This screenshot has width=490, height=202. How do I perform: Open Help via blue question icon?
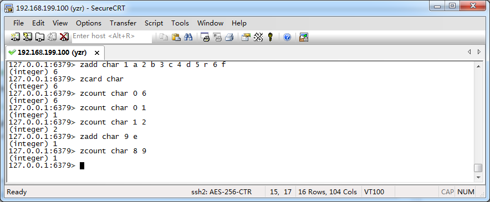point(287,37)
